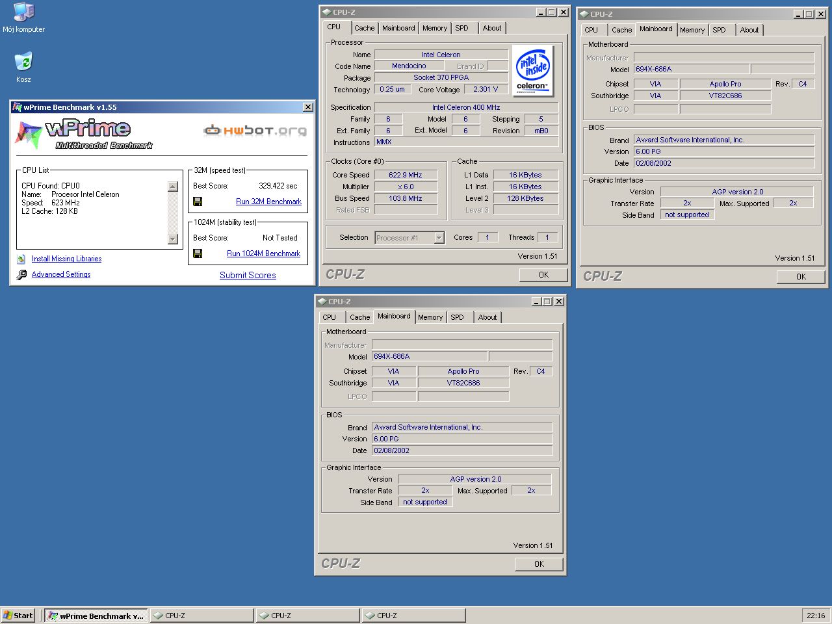Click the Start button on taskbar
832x624 pixels.
click(x=18, y=616)
